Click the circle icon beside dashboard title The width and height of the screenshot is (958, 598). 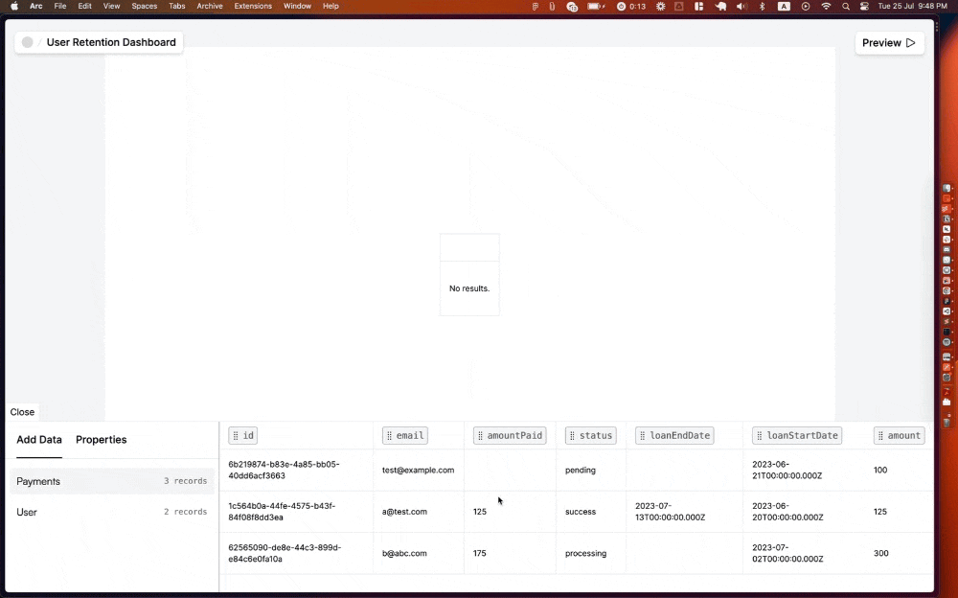coord(27,42)
